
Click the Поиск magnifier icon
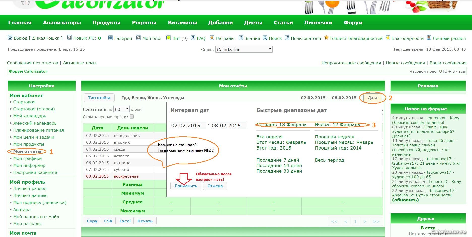point(265,38)
